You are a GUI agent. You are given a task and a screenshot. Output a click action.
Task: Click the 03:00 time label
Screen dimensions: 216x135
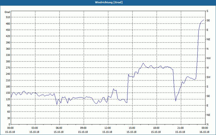(35, 128)
